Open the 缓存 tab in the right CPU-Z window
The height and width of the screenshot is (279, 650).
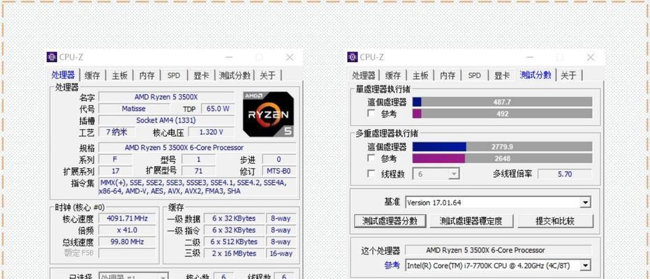pos(392,75)
